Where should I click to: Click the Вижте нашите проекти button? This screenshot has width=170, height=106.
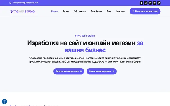tap(101, 71)
